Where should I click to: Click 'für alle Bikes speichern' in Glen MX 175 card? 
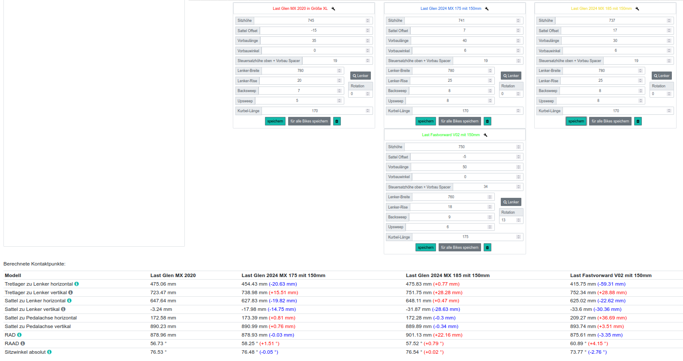[460, 121]
